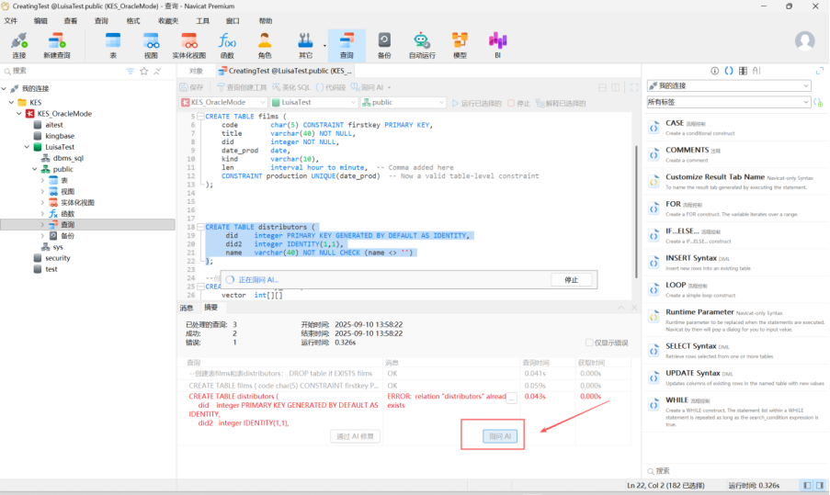
Task: Click the 备份 (Backup) toolbar icon
Action: [384, 44]
